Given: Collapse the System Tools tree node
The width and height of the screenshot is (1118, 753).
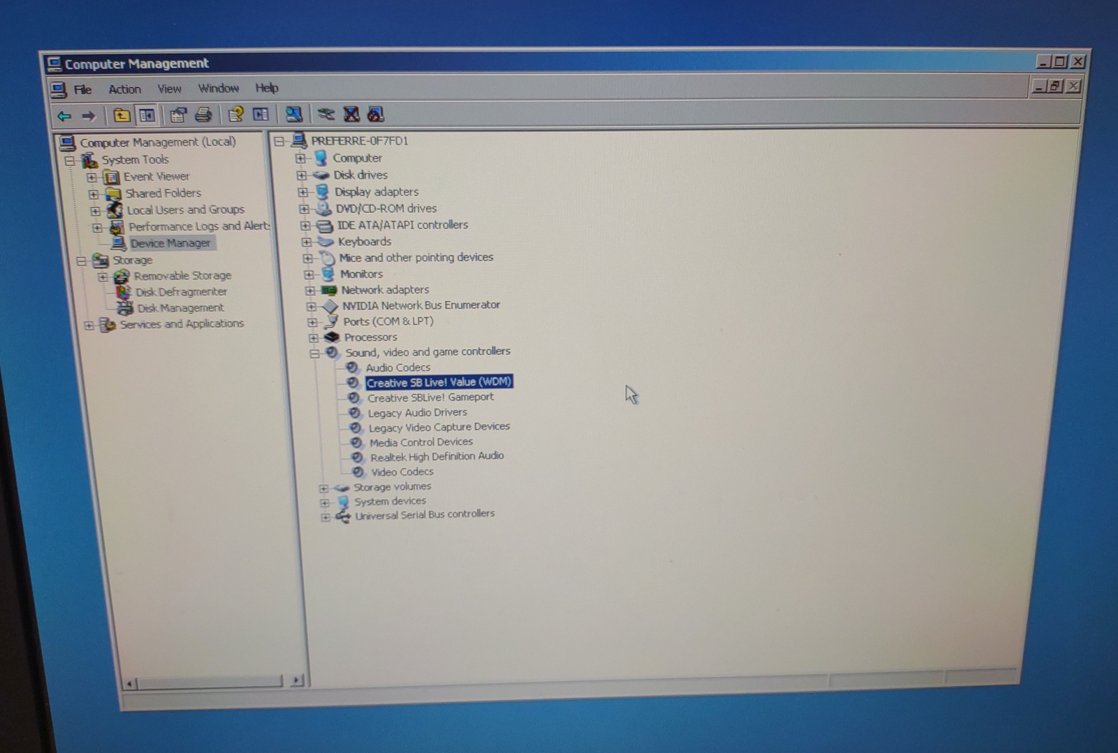Looking at the screenshot, I should [70, 161].
